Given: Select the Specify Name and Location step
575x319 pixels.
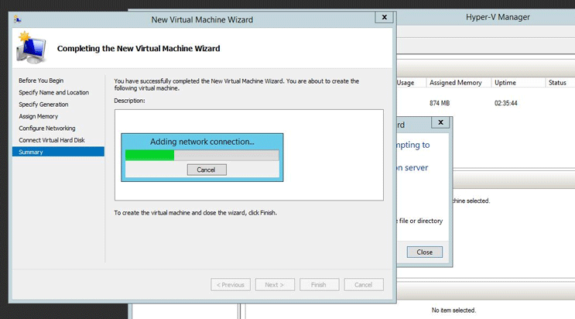Looking at the screenshot, I should tap(53, 92).
